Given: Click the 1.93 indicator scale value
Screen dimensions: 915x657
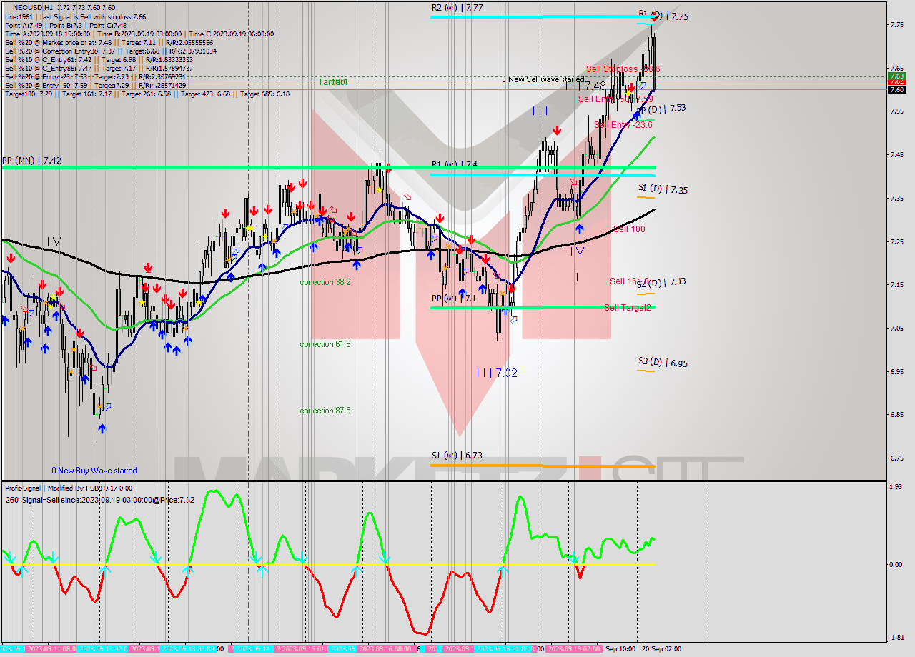Looking at the screenshot, I should point(897,486).
